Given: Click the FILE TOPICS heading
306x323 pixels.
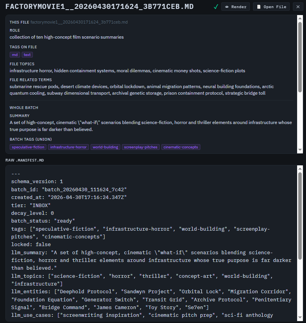Looking at the screenshot, I should [22, 64].
